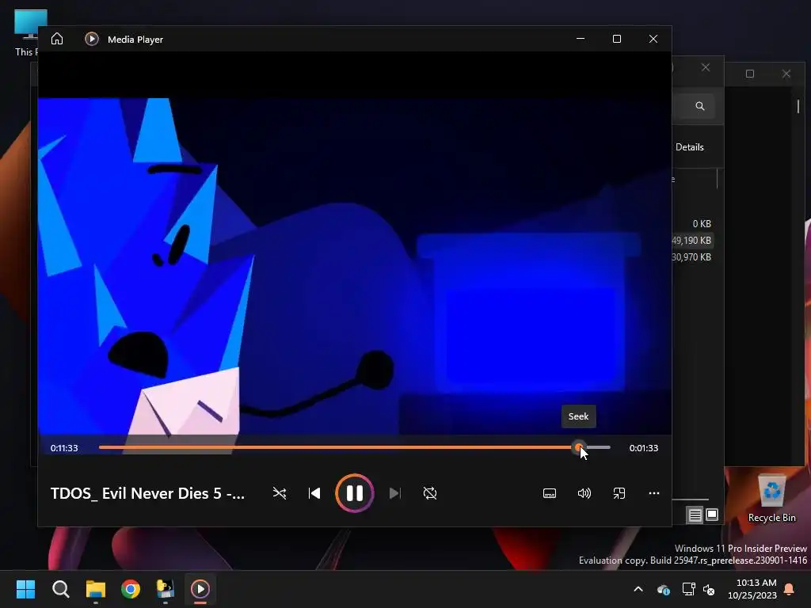Open search in File Explorer window
Viewport: 811px width, 608px height.
click(x=700, y=106)
